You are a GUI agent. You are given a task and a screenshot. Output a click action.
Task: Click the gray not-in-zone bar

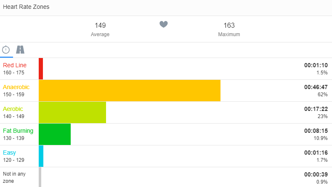40,177
